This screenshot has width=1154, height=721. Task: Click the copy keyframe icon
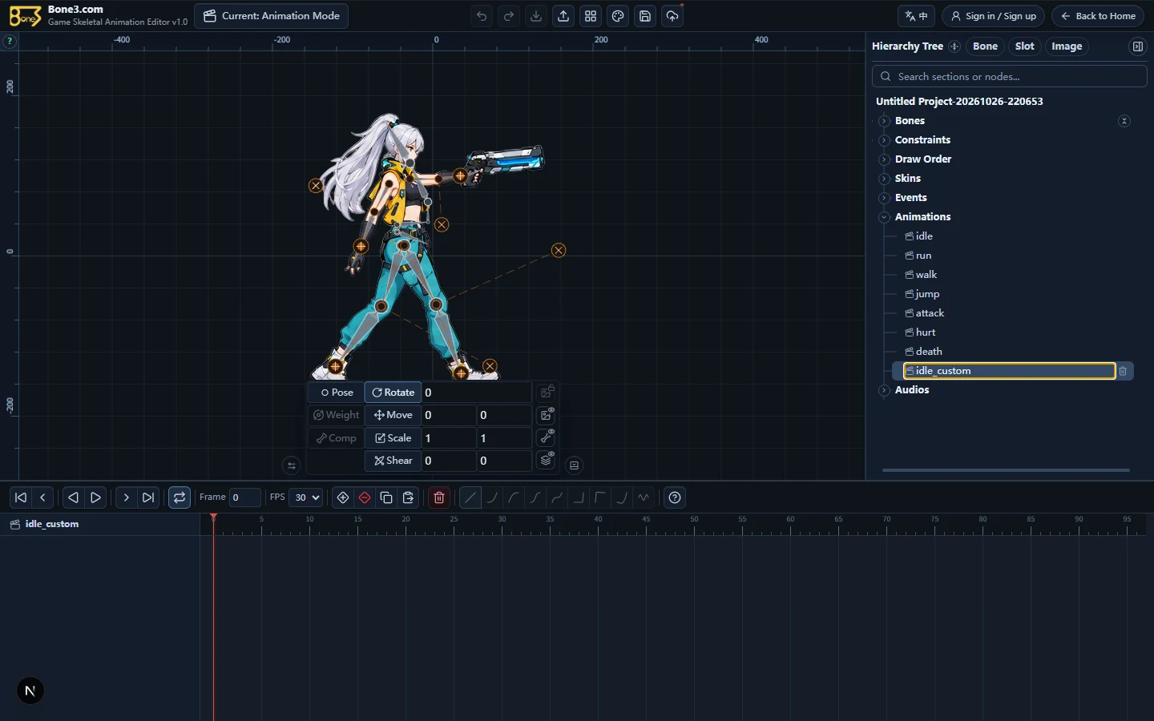pos(386,497)
